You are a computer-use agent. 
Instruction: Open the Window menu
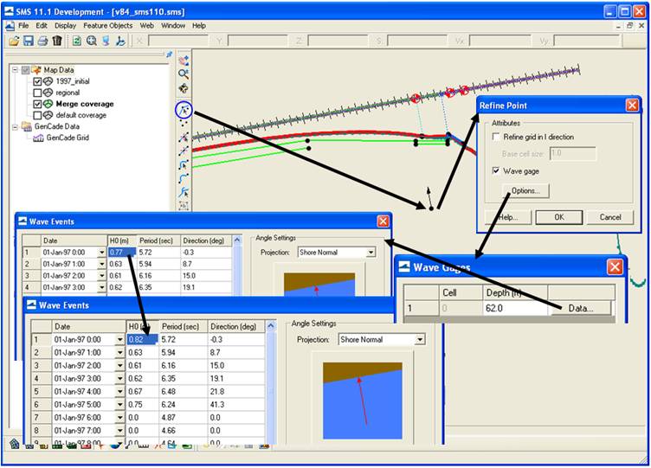tap(173, 26)
